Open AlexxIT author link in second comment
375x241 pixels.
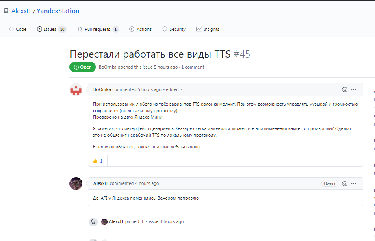tap(101, 183)
